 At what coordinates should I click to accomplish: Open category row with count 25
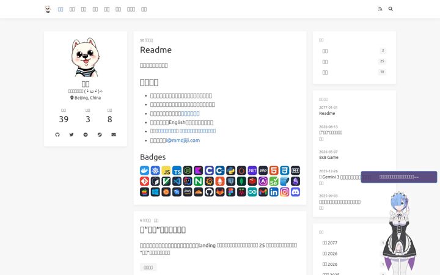click(x=354, y=62)
